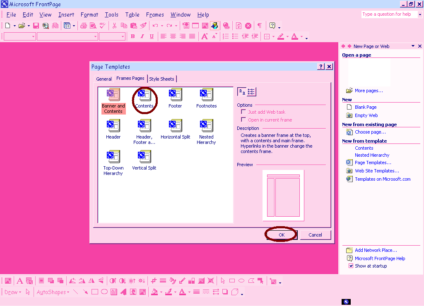
Task: Click the Center align icon
Action: point(173,36)
